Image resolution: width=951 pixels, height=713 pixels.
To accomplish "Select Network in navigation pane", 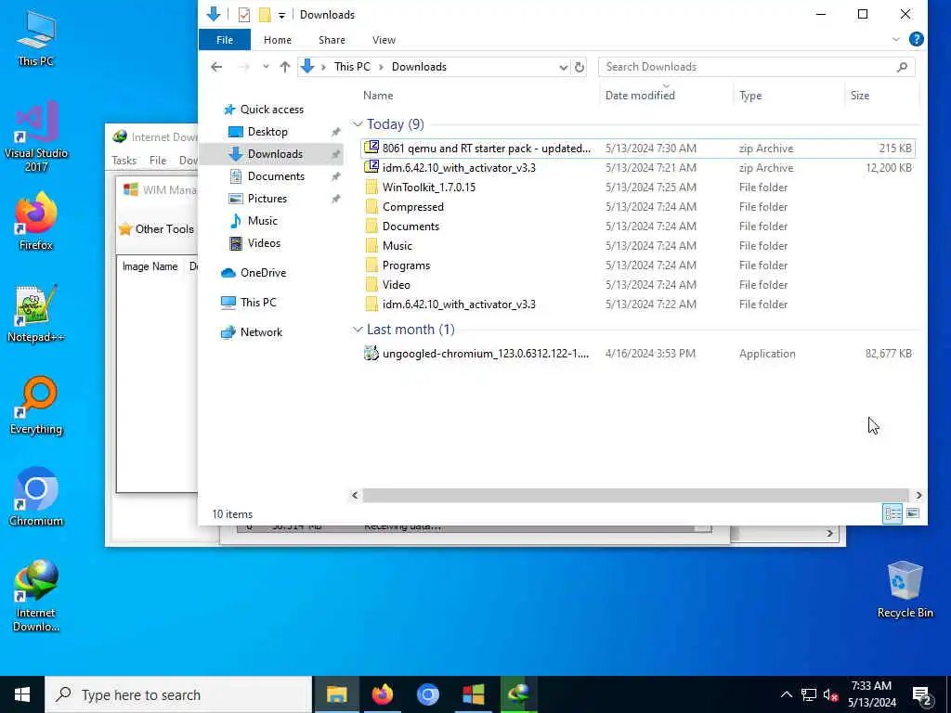I will pos(261,332).
